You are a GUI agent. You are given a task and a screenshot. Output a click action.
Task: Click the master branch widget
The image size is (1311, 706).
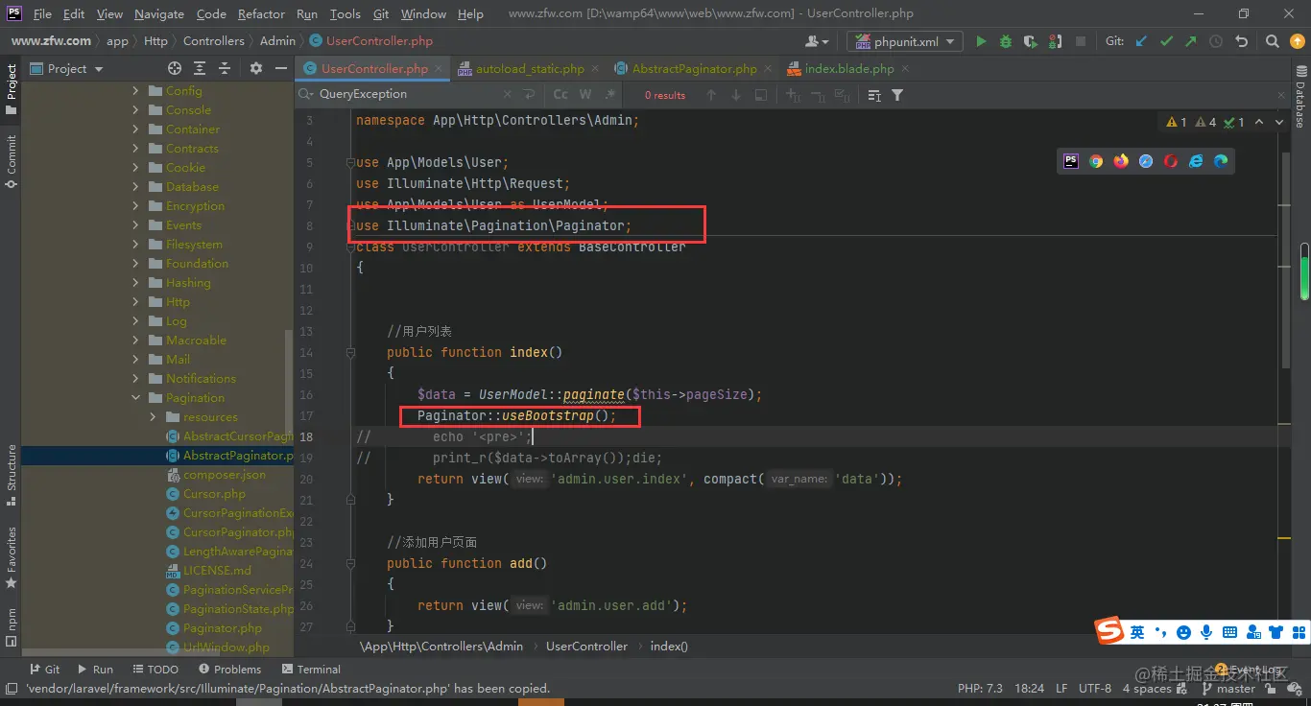tap(1228, 688)
